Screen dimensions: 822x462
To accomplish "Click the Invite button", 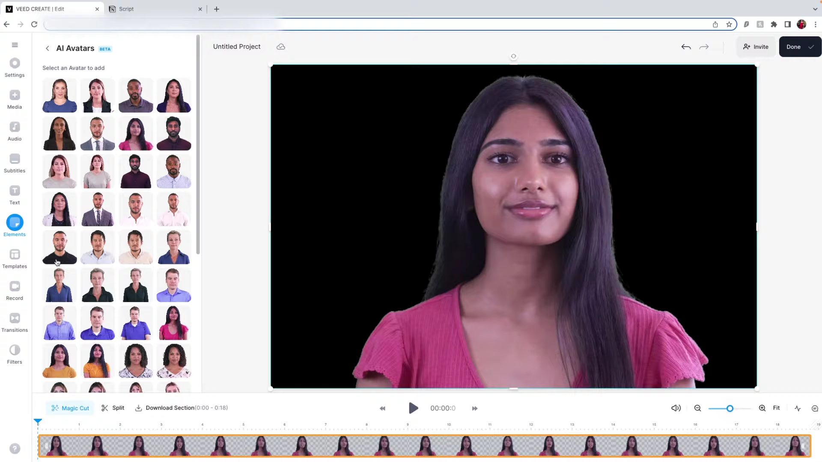I will click(756, 47).
